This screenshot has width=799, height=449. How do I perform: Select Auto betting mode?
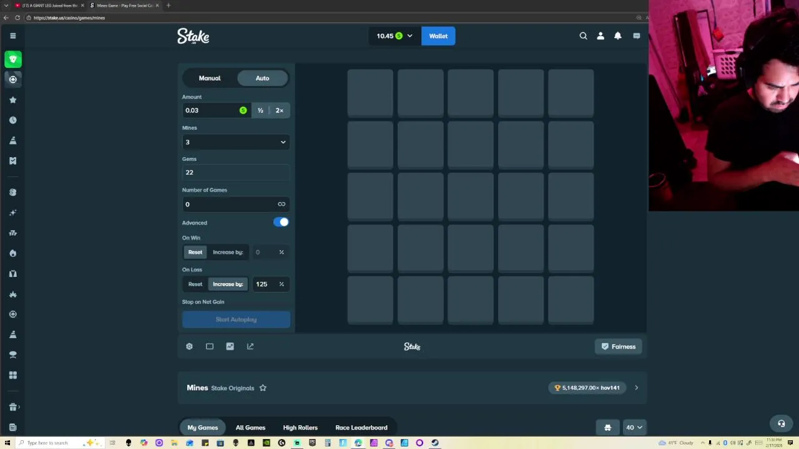[x=262, y=78]
